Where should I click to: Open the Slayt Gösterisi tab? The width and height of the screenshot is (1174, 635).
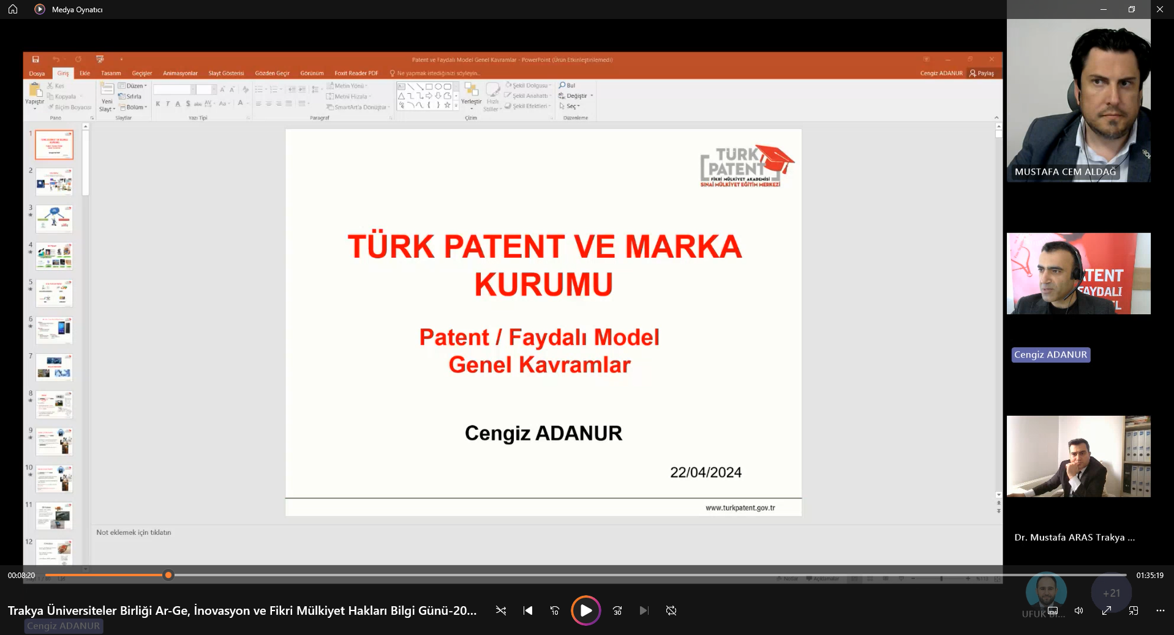pyautogui.click(x=226, y=73)
